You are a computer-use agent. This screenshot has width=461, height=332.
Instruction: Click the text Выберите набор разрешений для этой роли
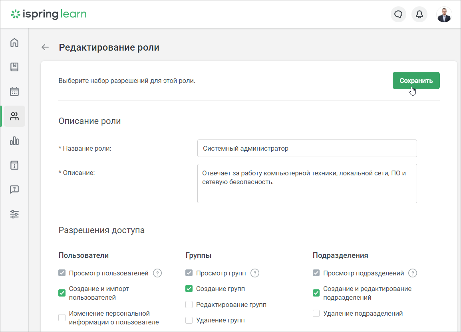(x=127, y=81)
